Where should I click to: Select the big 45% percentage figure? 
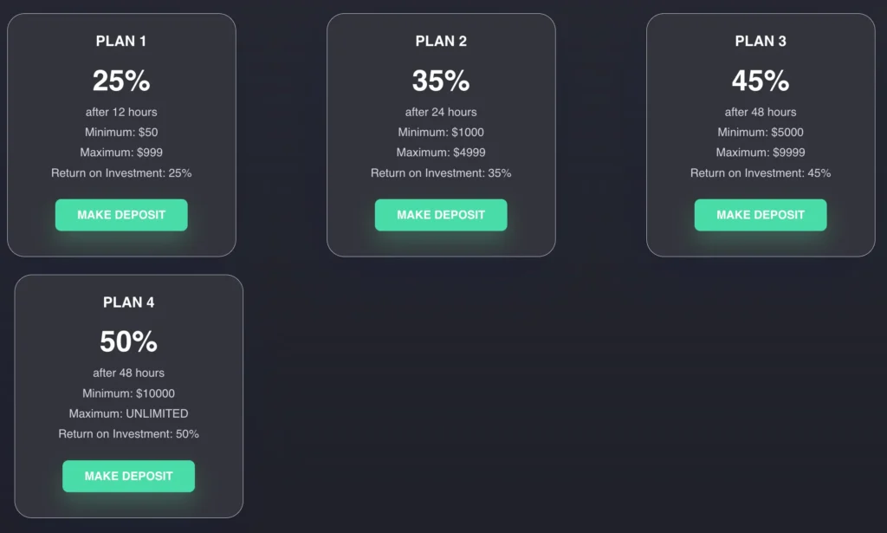[761, 81]
